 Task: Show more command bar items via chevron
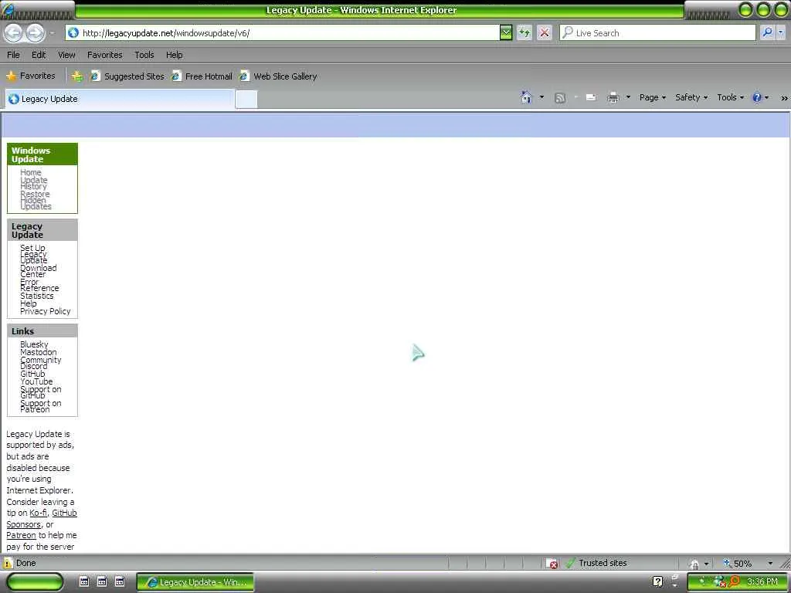click(784, 98)
